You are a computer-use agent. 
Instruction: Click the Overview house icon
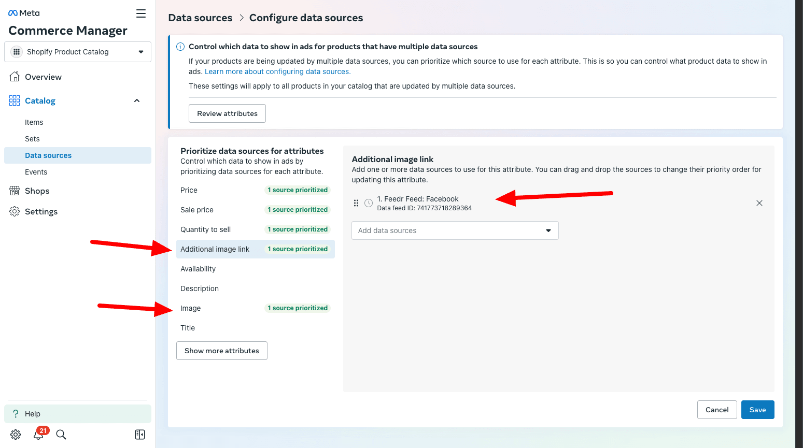pos(15,76)
